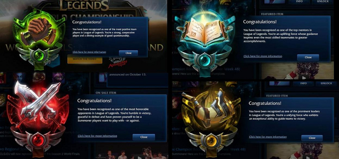
Task: Click the yellow Watch The Video button
Action: click(x=85, y=59)
